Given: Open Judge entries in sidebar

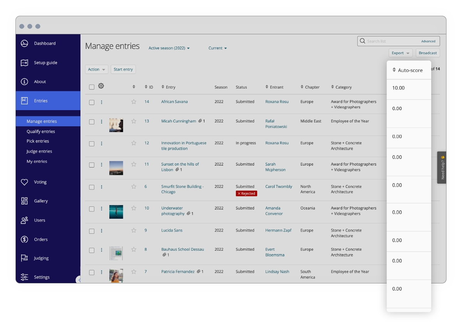Looking at the screenshot, I should [x=39, y=151].
